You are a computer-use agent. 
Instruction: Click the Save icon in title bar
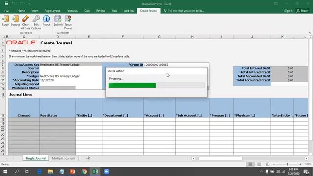(6, 3)
